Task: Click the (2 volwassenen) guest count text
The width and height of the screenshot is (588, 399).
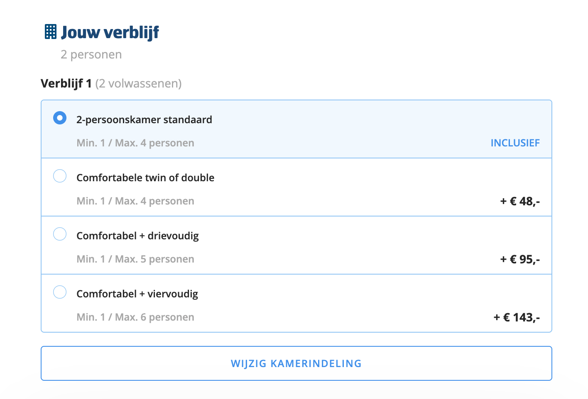Action: click(138, 84)
